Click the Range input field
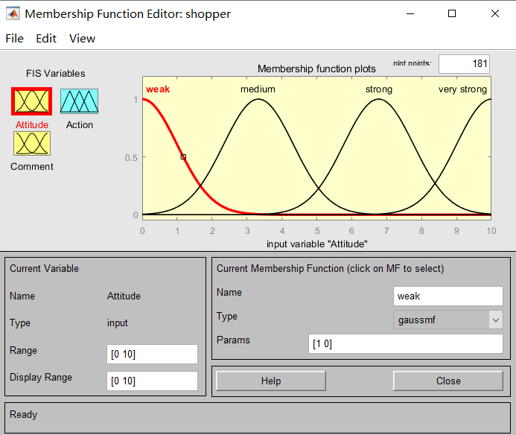The image size is (516, 435). point(152,355)
